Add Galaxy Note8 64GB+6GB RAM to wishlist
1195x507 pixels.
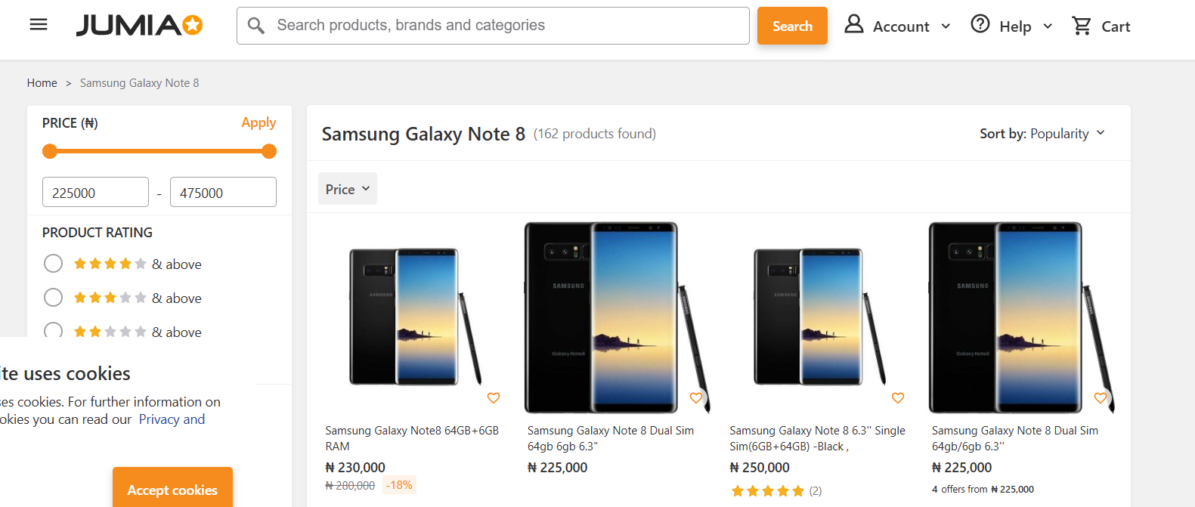pos(494,398)
